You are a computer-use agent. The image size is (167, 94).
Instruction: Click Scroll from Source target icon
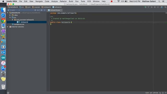35,10
